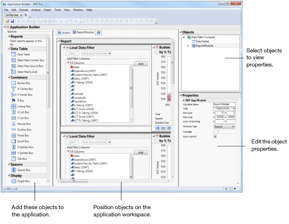Select the If Box flag icon

point(14,101)
